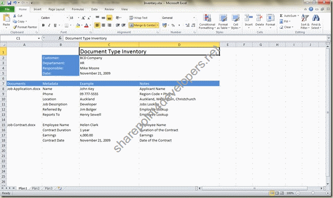Open the Name Box dropdown arrow
333x198 pixels.
tap(39, 38)
